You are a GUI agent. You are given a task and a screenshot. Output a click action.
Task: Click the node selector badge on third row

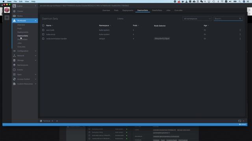(x=162, y=38)
